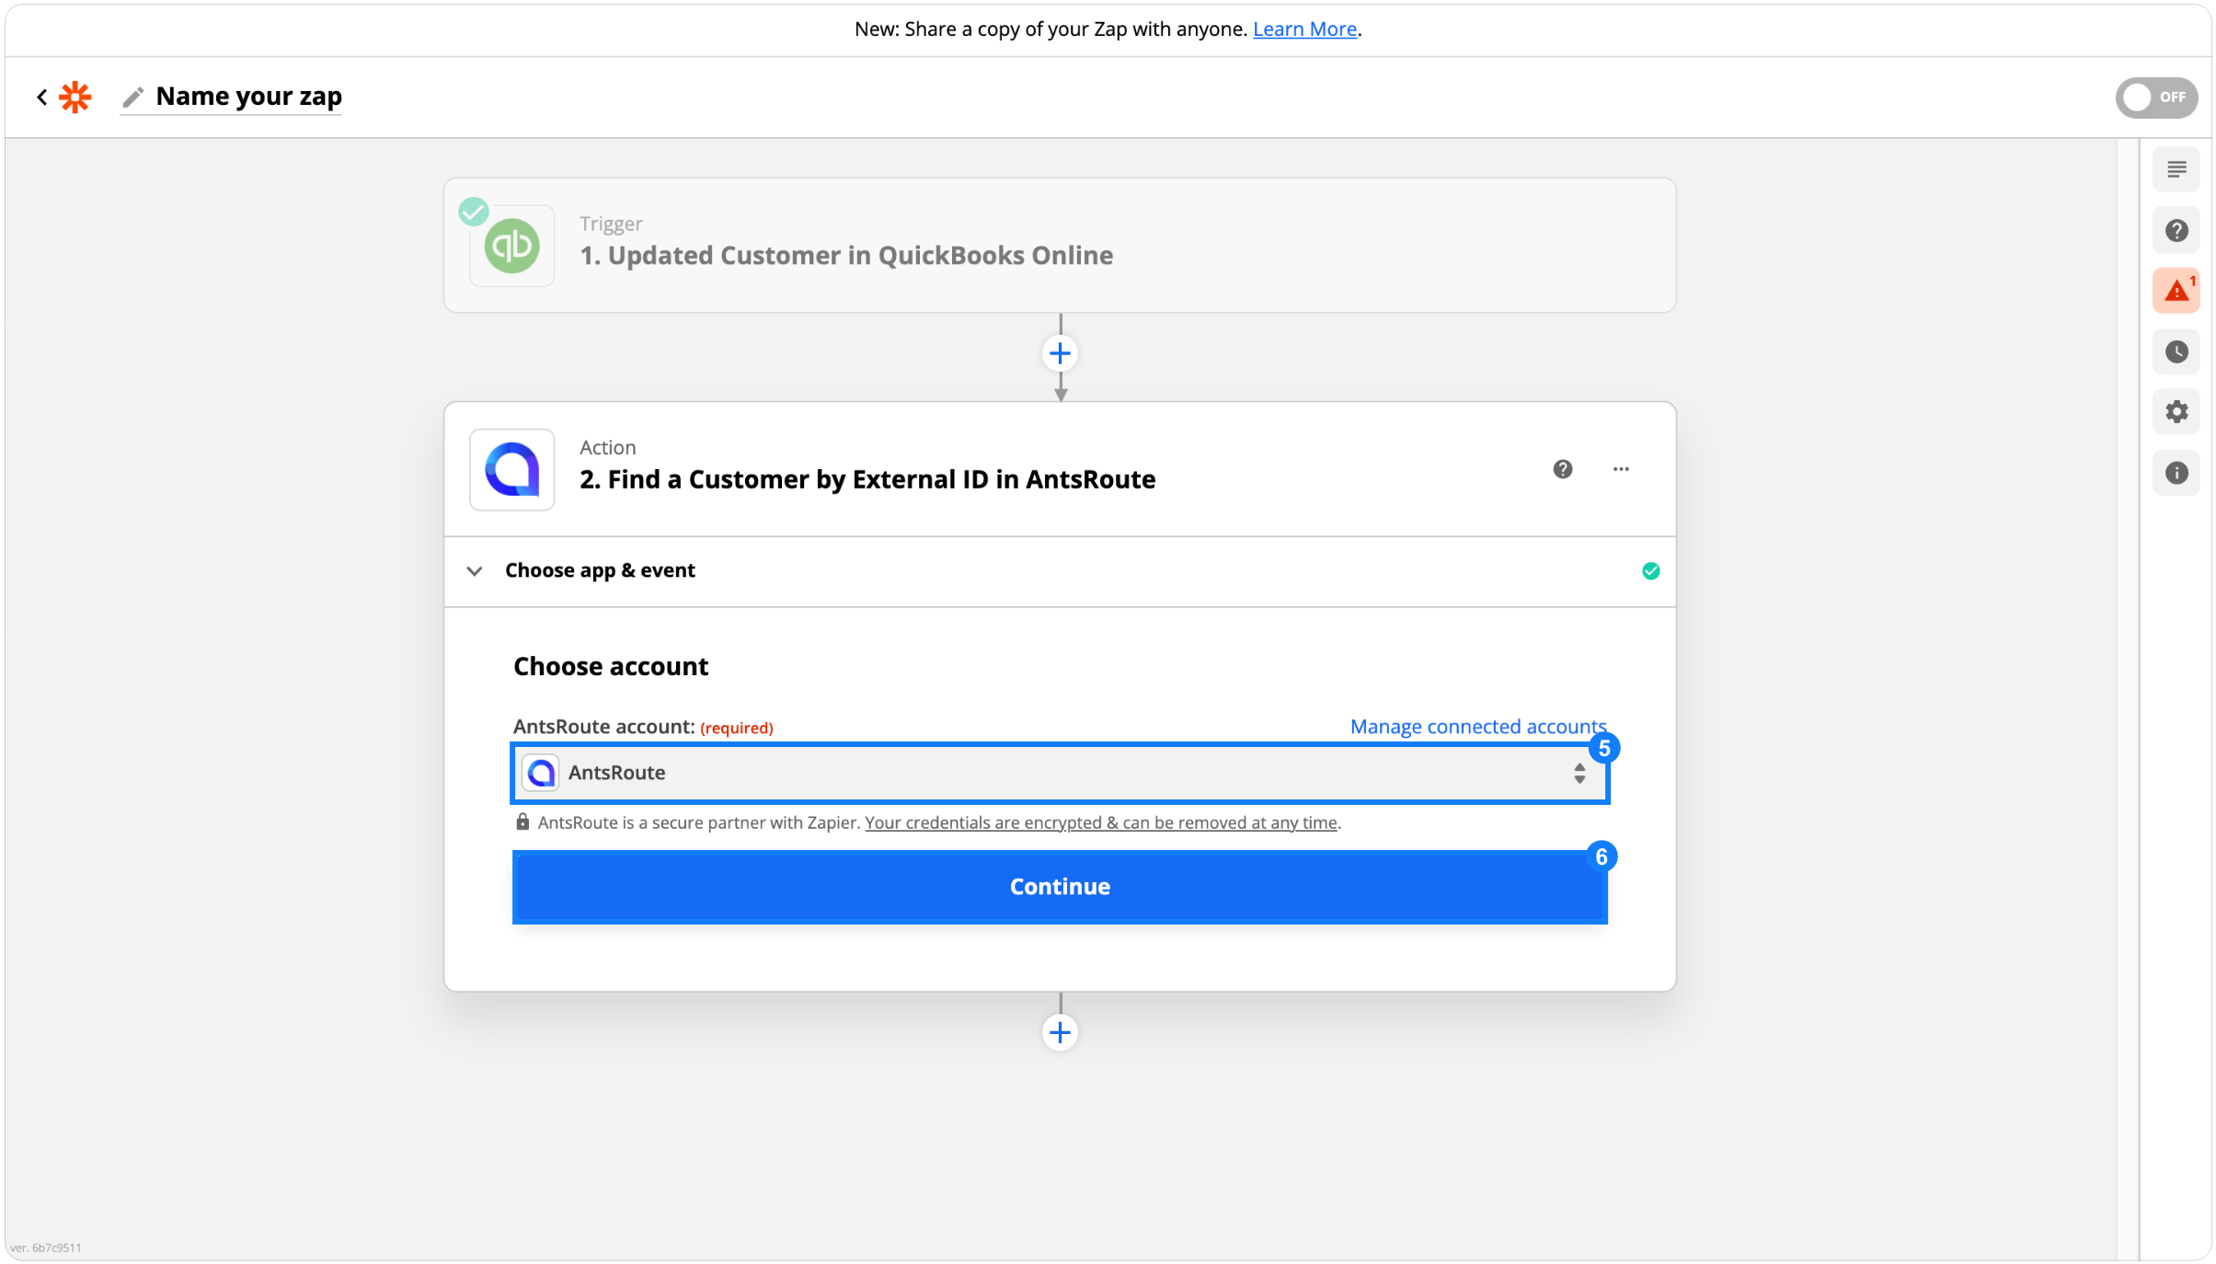Select Find a Customer by External ID title
The width and height of the screenshot is (2216, 1264).
click(867, 479)
